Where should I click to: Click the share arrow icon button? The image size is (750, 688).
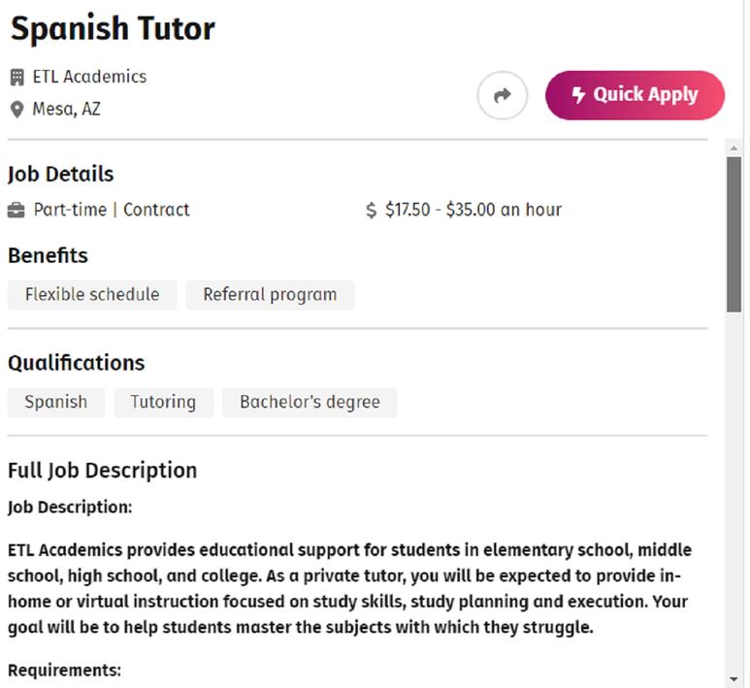coord(503,95)
